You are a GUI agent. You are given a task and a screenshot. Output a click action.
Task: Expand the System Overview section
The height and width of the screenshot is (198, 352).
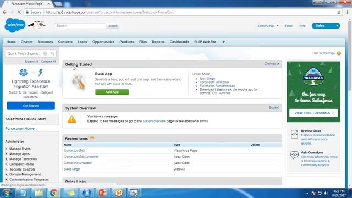[x=274, y=108]
